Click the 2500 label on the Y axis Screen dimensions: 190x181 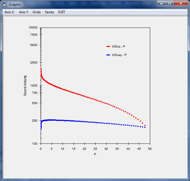pyautogui.click(x=34, y=63)
